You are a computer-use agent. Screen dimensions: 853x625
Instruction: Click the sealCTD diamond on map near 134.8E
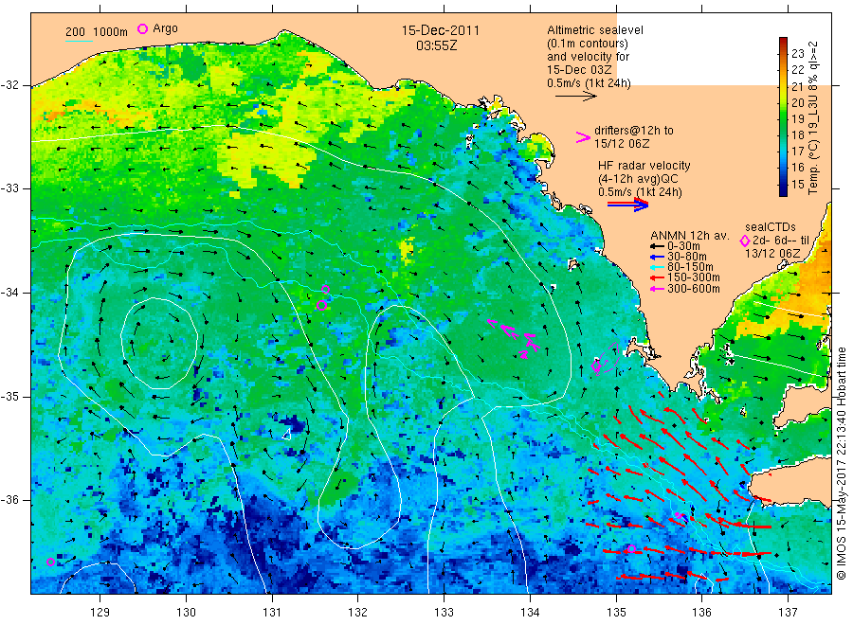tap(596, 366)
